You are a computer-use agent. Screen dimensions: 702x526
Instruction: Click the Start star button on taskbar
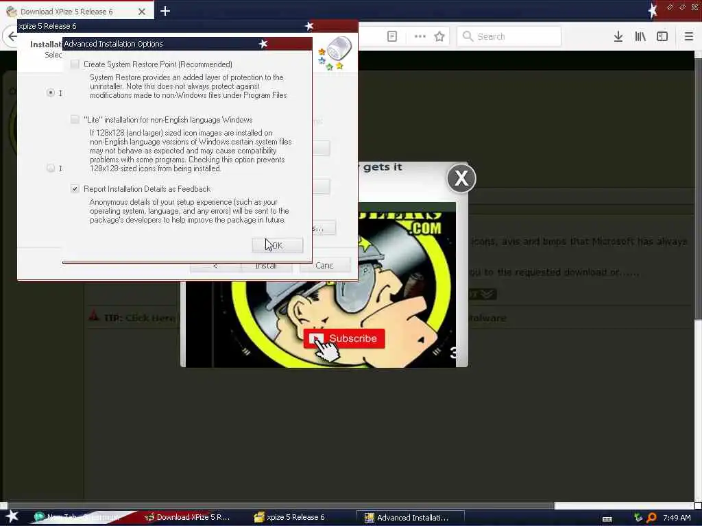tap(12, 516)
